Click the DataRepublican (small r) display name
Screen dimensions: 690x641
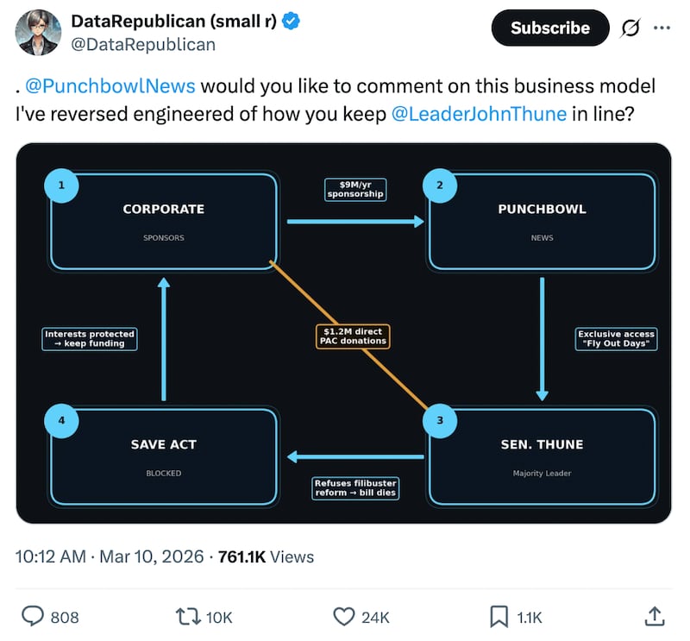pos(173,22)
